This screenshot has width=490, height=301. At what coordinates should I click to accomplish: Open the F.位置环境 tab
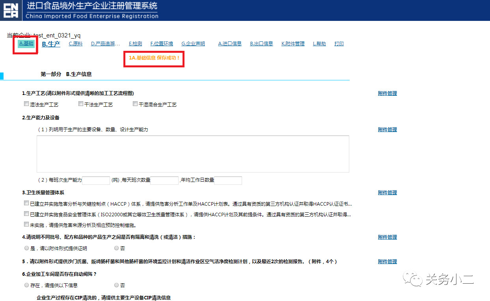(x=162, y=44)
